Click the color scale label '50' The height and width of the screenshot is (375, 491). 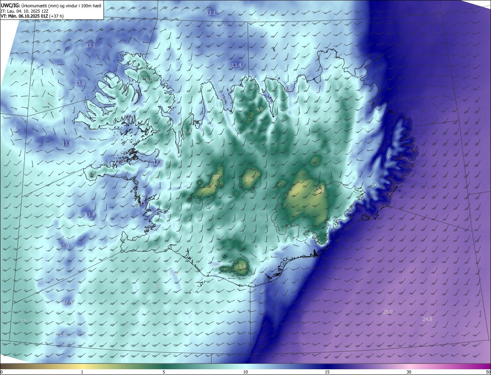click(488, 372)
